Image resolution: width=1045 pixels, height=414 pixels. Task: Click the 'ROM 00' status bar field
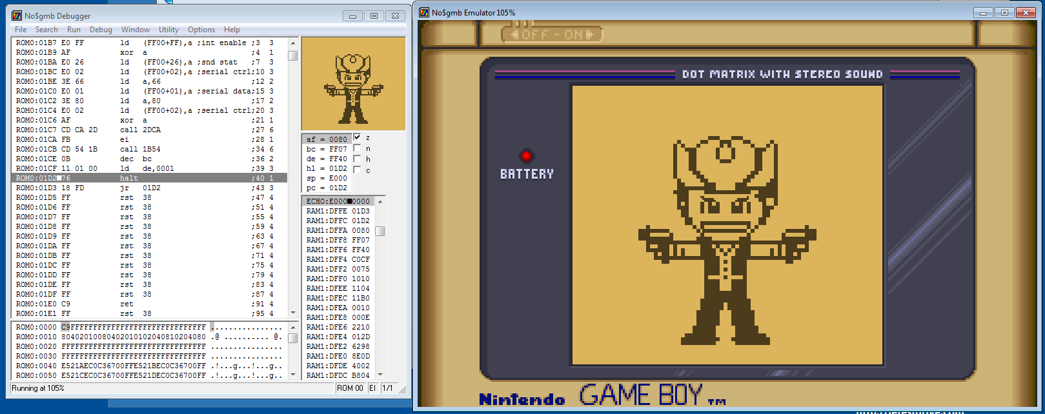[350, 388]
